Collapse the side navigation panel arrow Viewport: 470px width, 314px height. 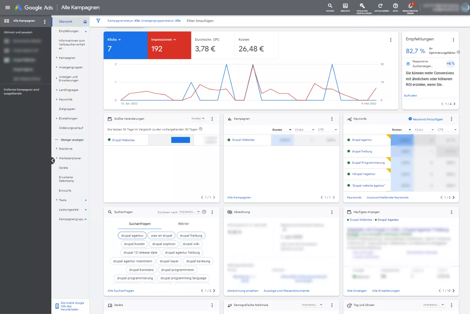pyautogui.click(x=53, y=161)
